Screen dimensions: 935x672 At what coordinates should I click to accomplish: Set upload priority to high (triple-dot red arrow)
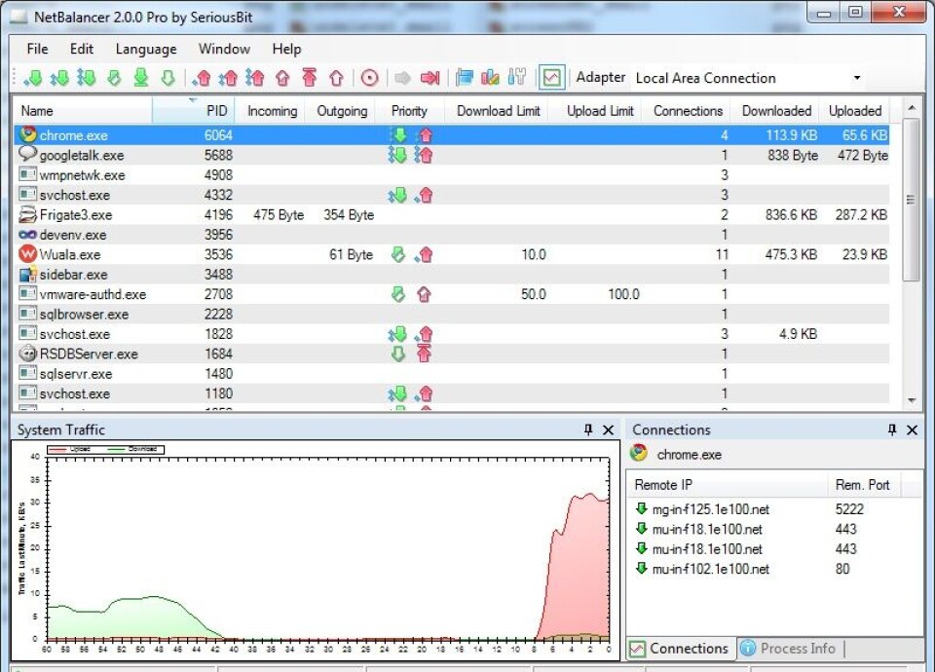[255, 78]
